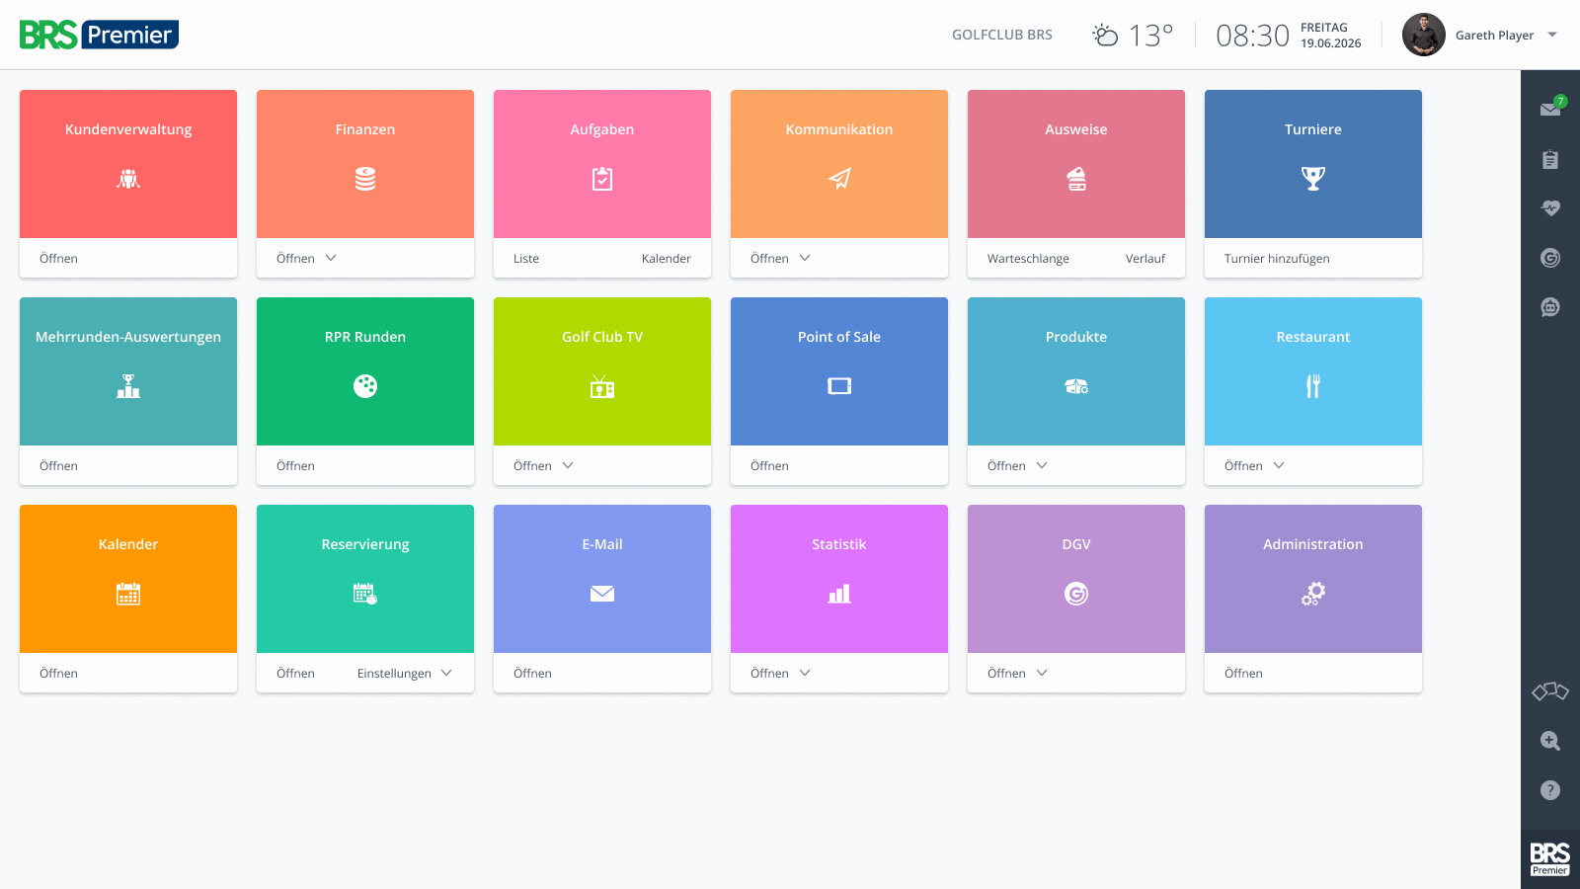1580x889 pixels.
Task: Expand Reservierung Einstellungen dropdown
Action: coord(446,673)
